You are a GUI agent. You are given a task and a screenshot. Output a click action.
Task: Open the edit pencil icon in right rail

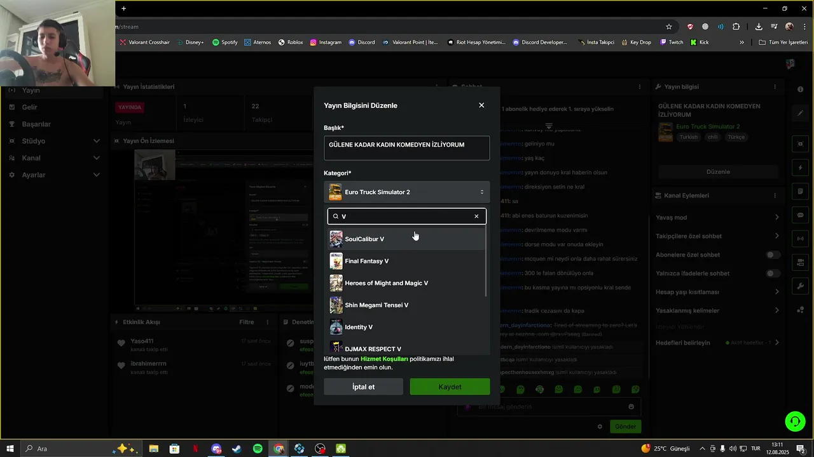pyautogui.click(x=800, y=113)
